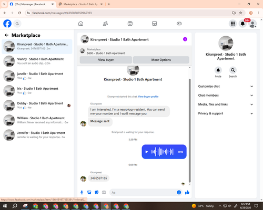Screen dimensions: 263x210
Task: Open the Marketplace storefront icon
Action: [155, 24]
